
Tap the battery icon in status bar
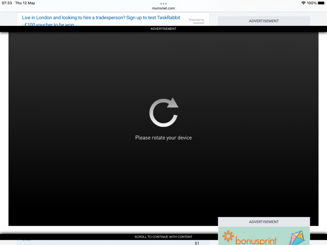[321, 3]
